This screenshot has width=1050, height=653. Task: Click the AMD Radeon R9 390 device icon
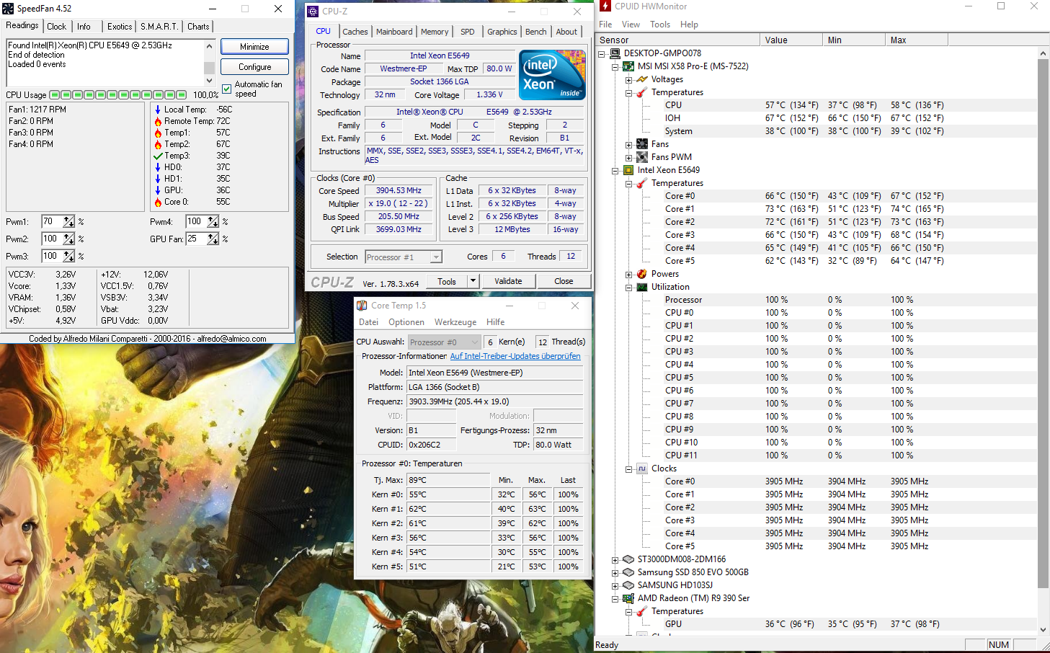tap(628, 598)
